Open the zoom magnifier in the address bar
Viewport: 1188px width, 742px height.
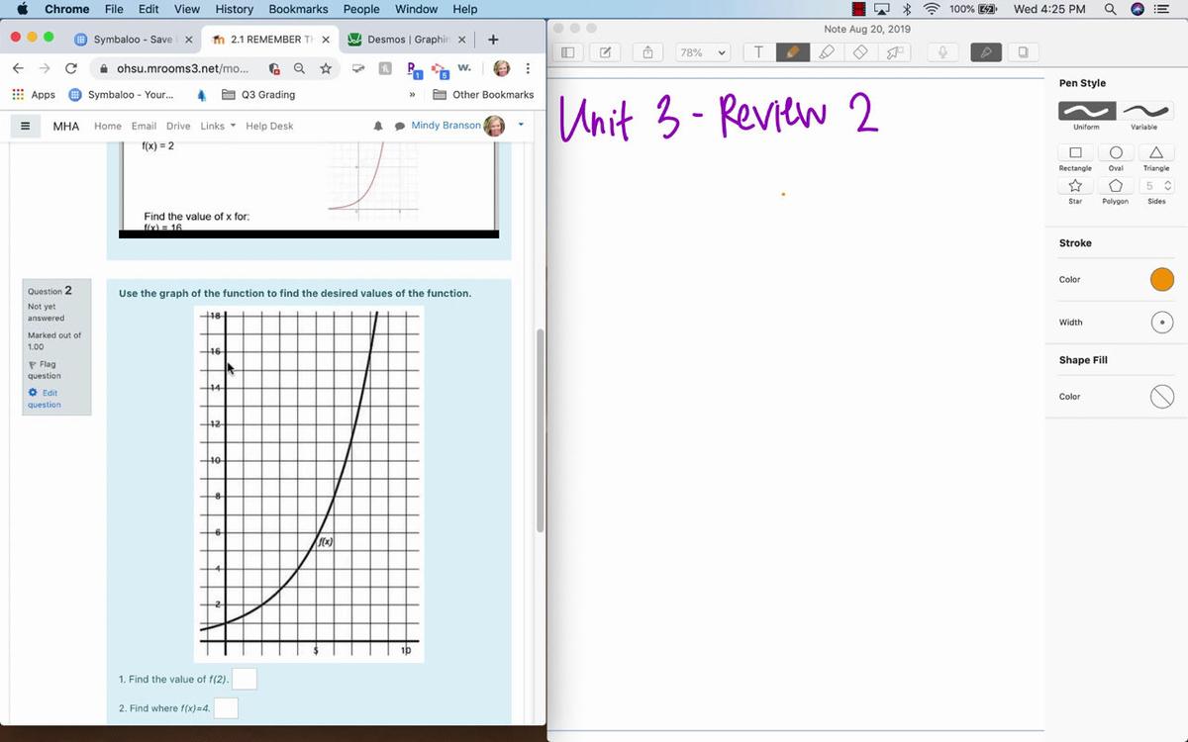pyautogui.click(x=299, y=69)
